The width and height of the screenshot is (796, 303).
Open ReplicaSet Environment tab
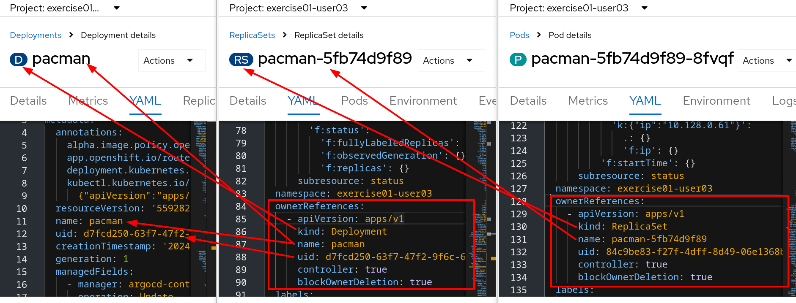[x=423, y=101]
